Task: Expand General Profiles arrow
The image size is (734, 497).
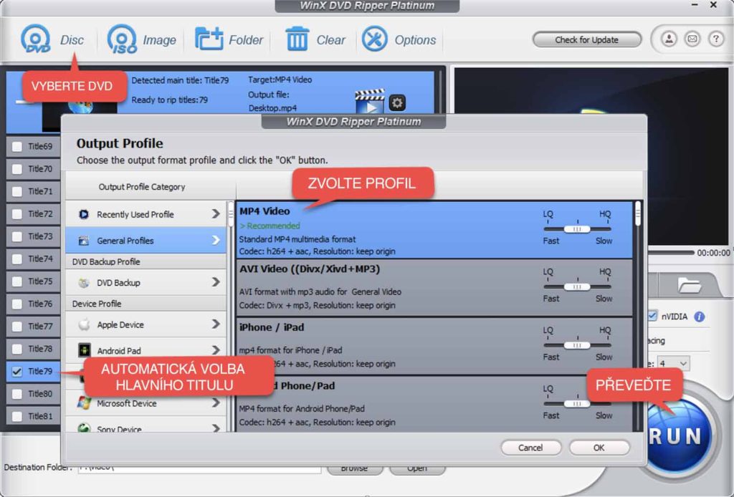Action: pyautogui.click(x=215, y=240)
